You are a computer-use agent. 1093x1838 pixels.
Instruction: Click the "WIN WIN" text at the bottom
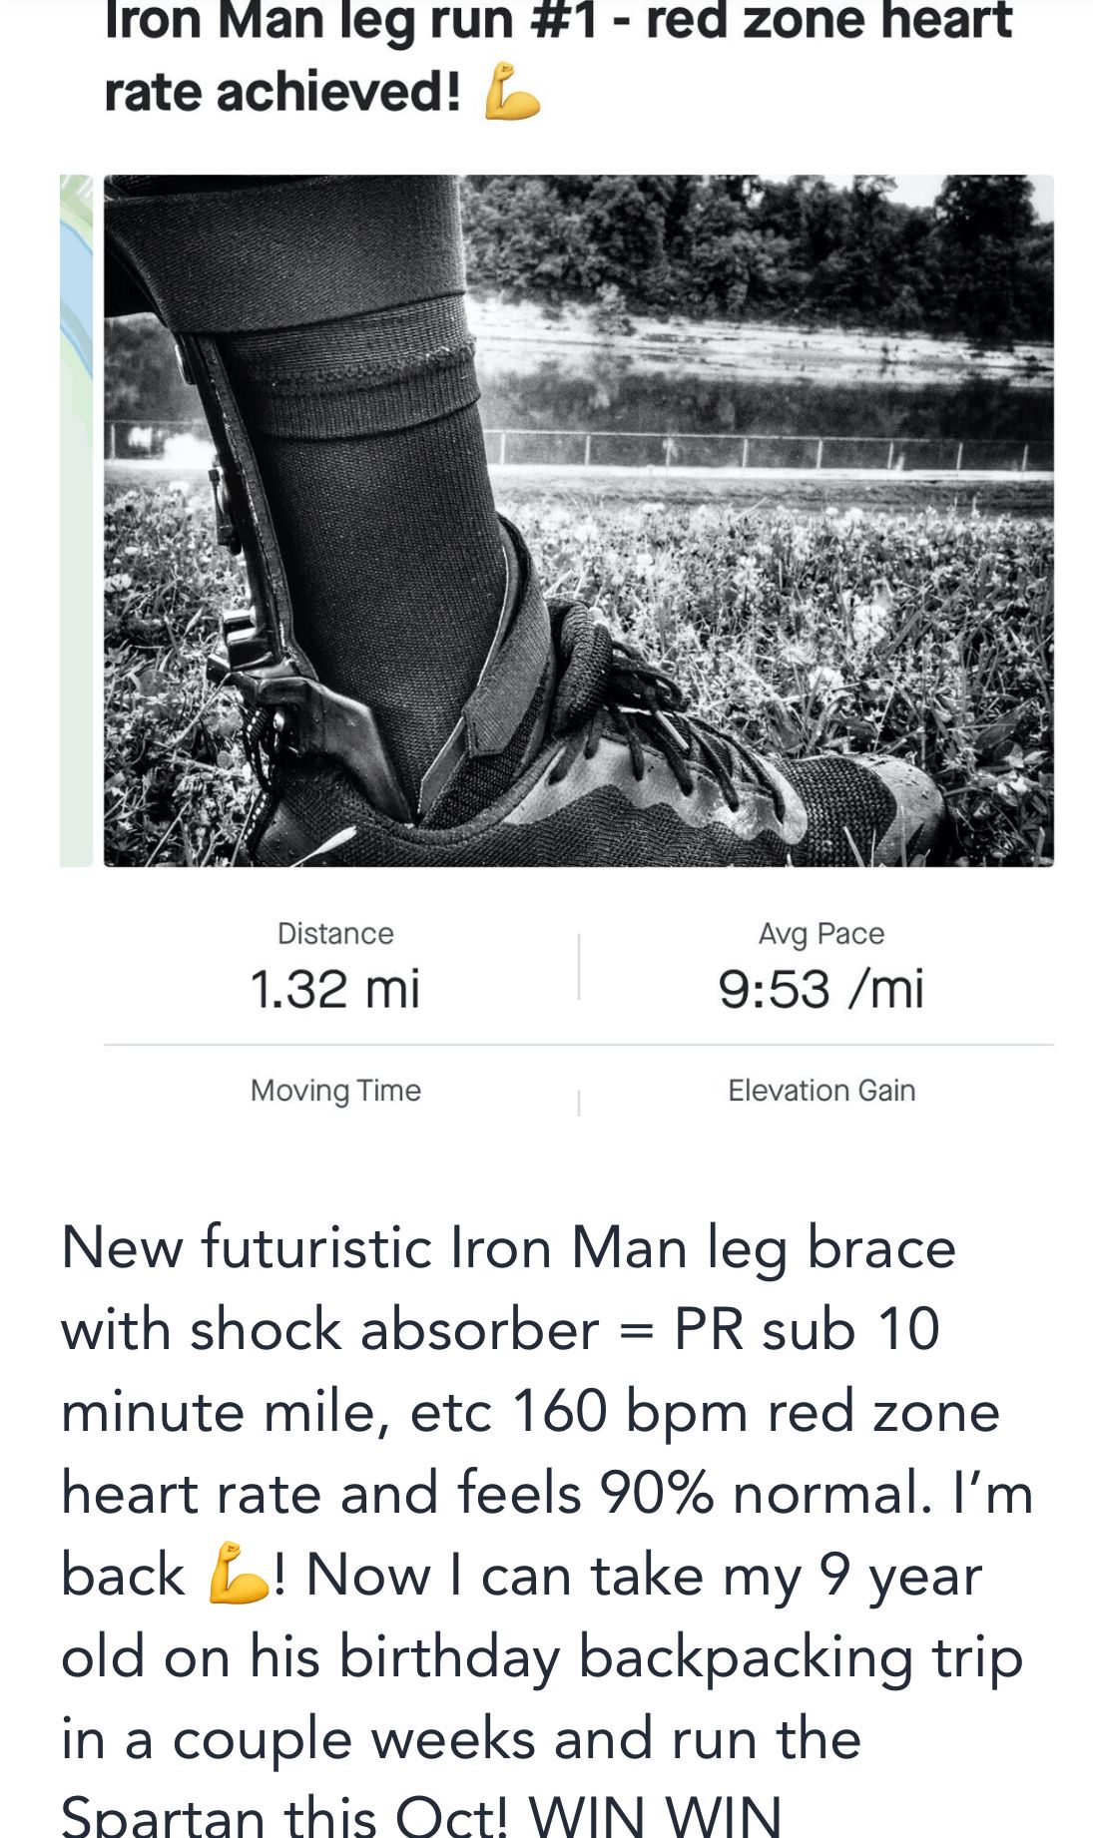coord(655,1816)
